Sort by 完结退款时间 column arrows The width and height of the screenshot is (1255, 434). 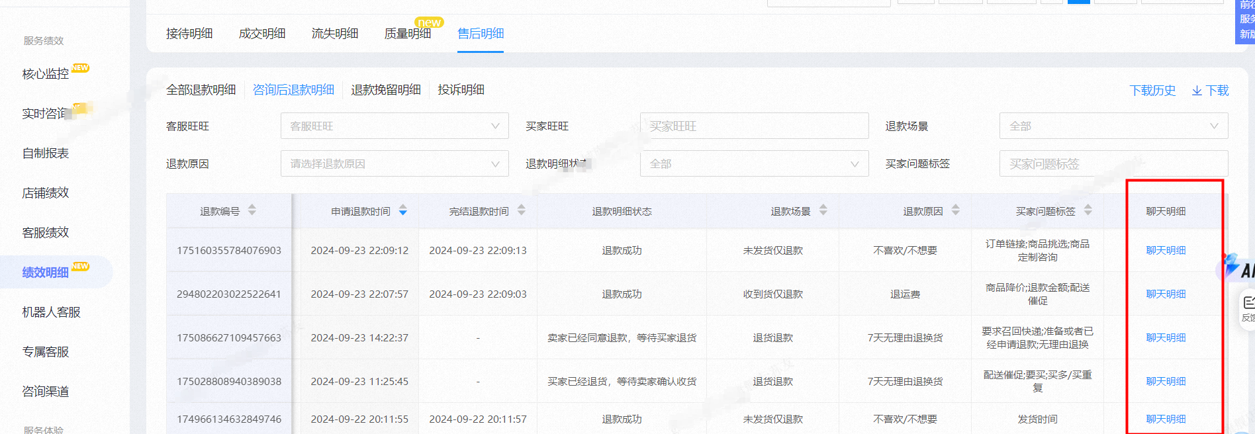[x=522, y=210]
